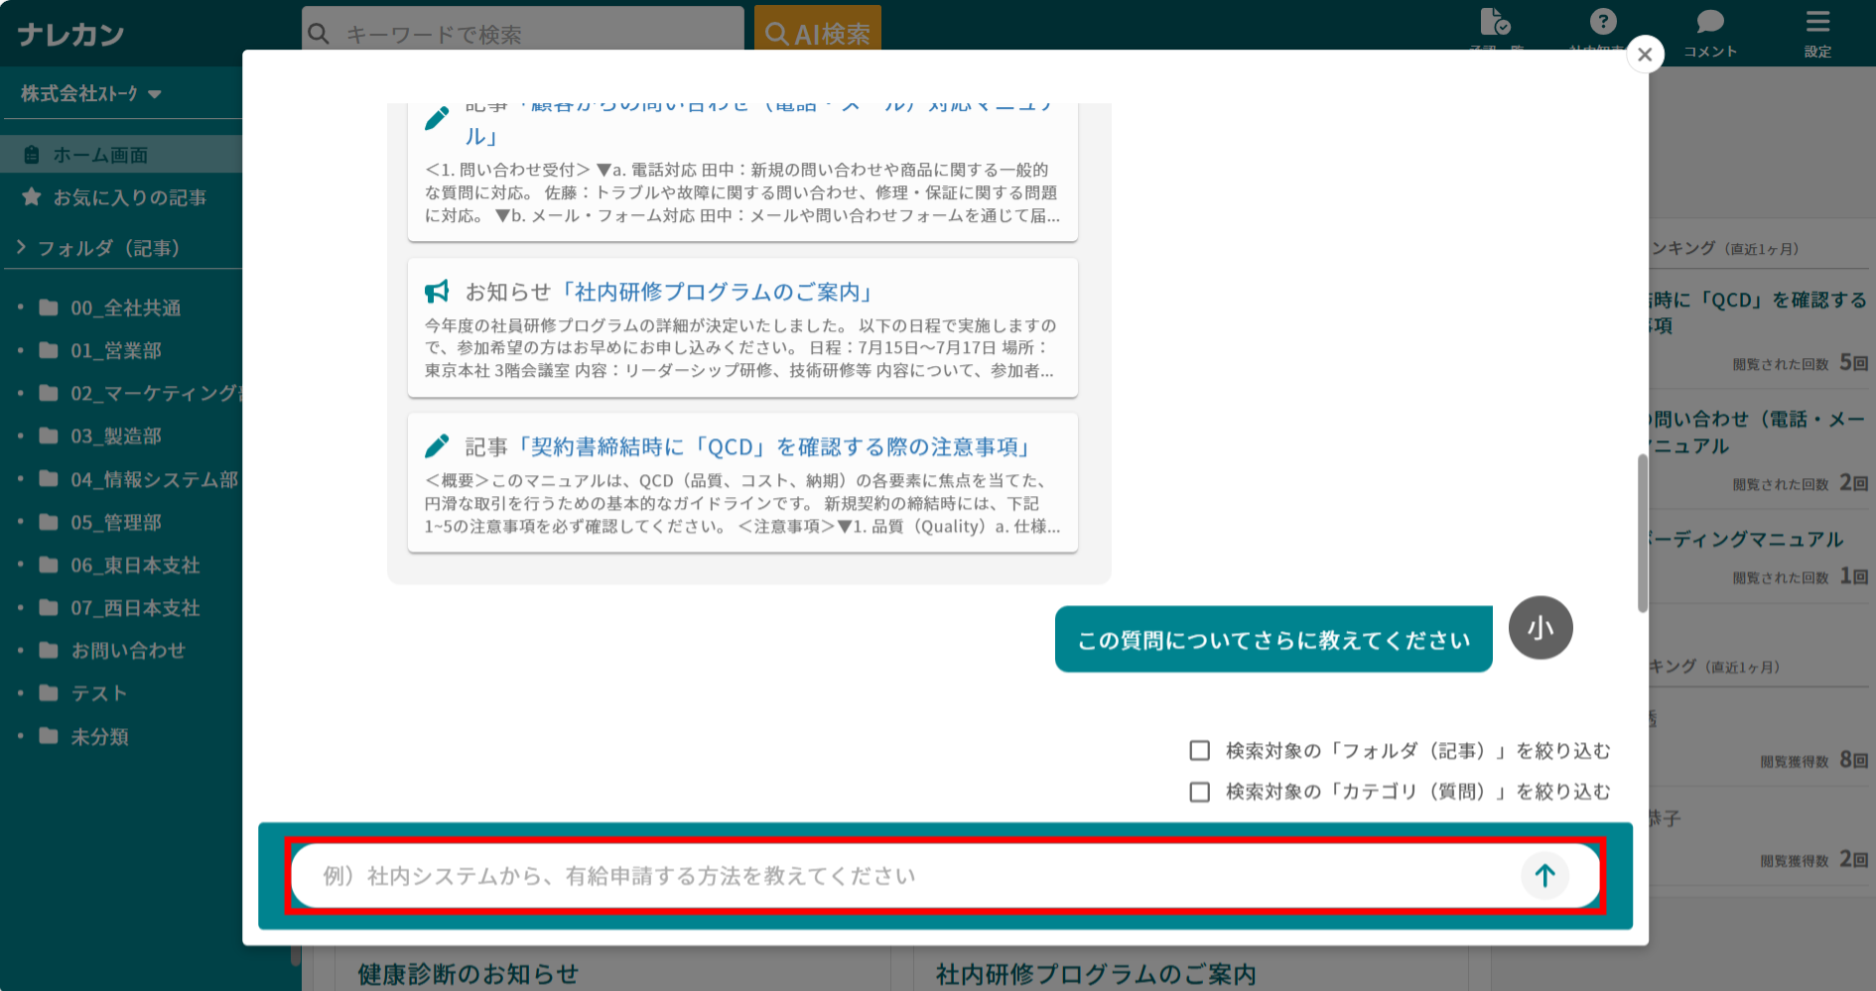
Task: Click the document approval icon in top bar
Action: [x=1496, y=22]
